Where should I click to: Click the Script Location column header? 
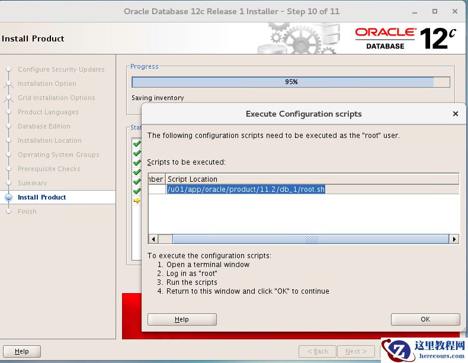pyautogui.click(x=312, y=179)
